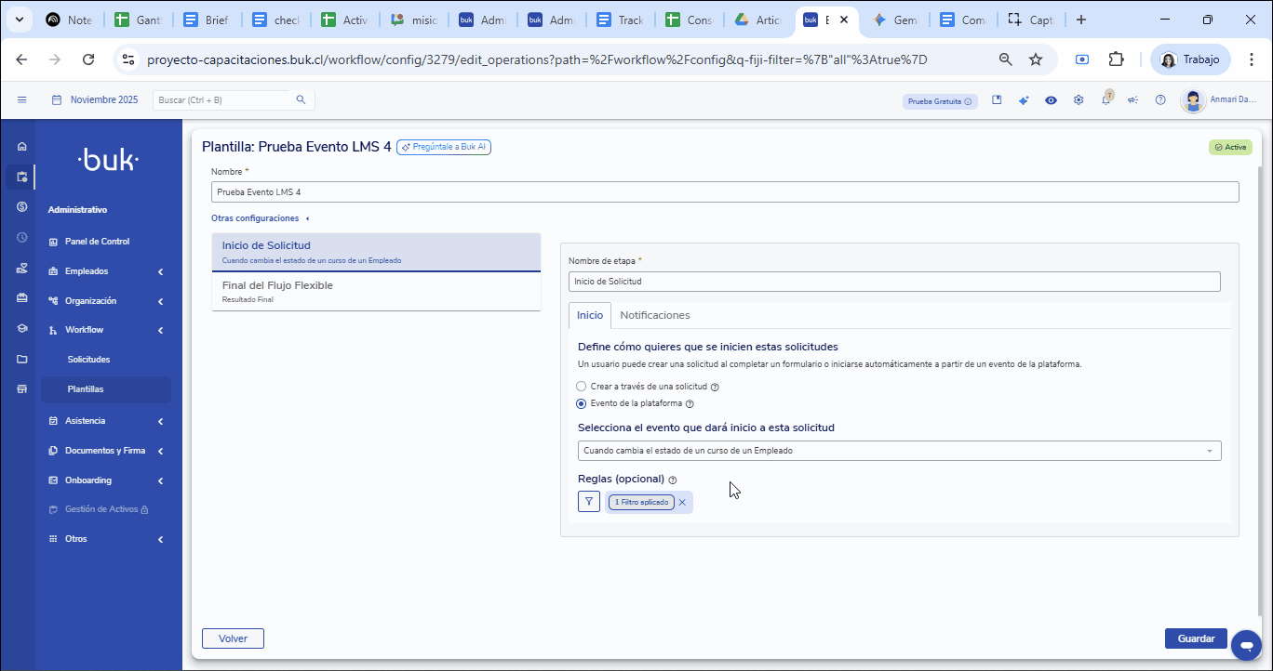Open the notifications bell with 7 alerts
Image resolution: width=1273 pixels, height=671 pixels.
[1106, 100]
